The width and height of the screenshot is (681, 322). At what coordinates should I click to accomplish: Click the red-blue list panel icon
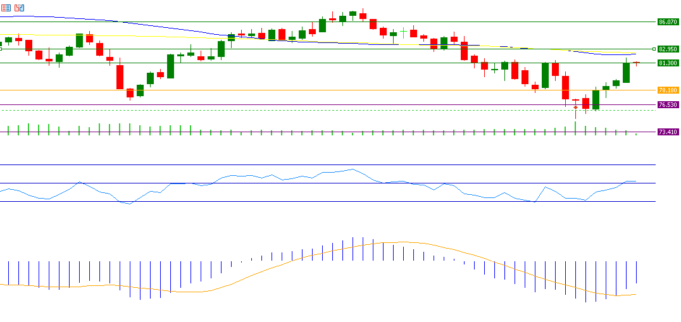pos(6,8)
